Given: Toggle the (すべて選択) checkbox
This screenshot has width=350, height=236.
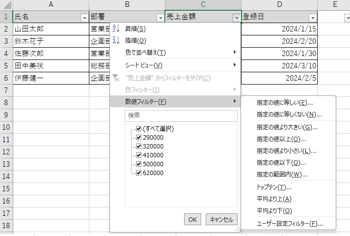Looking at the screenshot, I should pyautogui.click(x=138, y=129).
